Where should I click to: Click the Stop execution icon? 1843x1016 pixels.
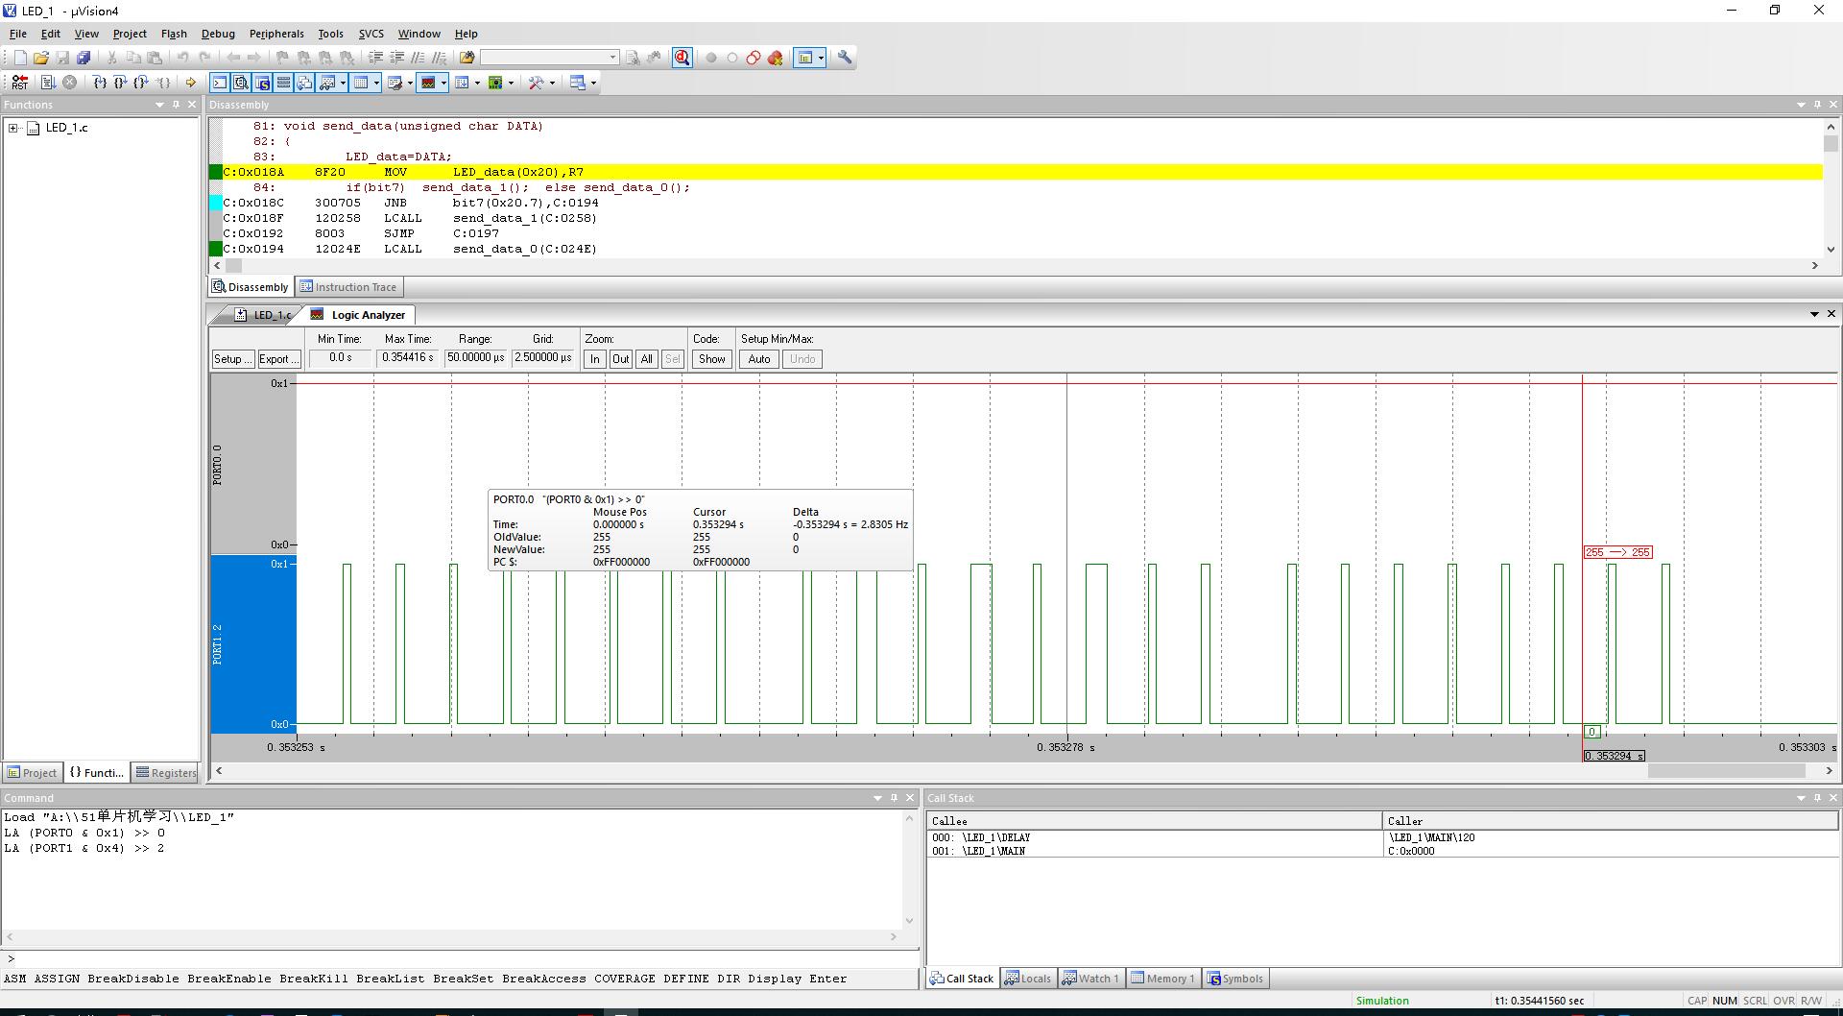point(69,83)
